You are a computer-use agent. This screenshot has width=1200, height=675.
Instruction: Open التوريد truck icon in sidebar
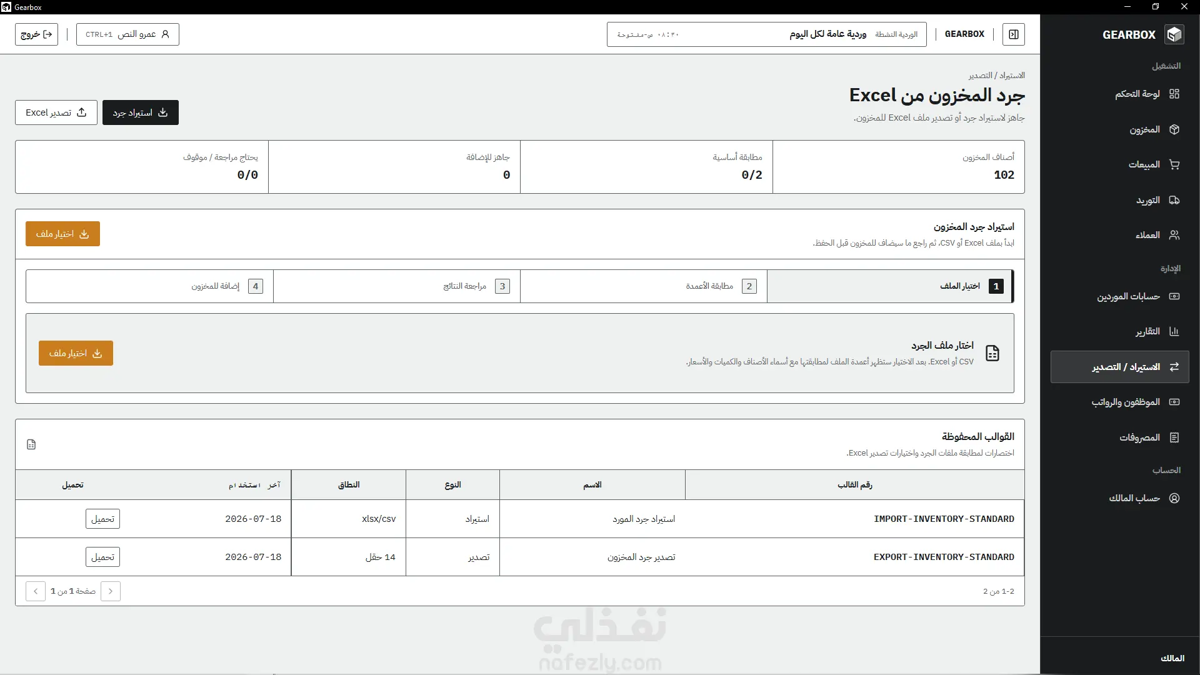1174,200
